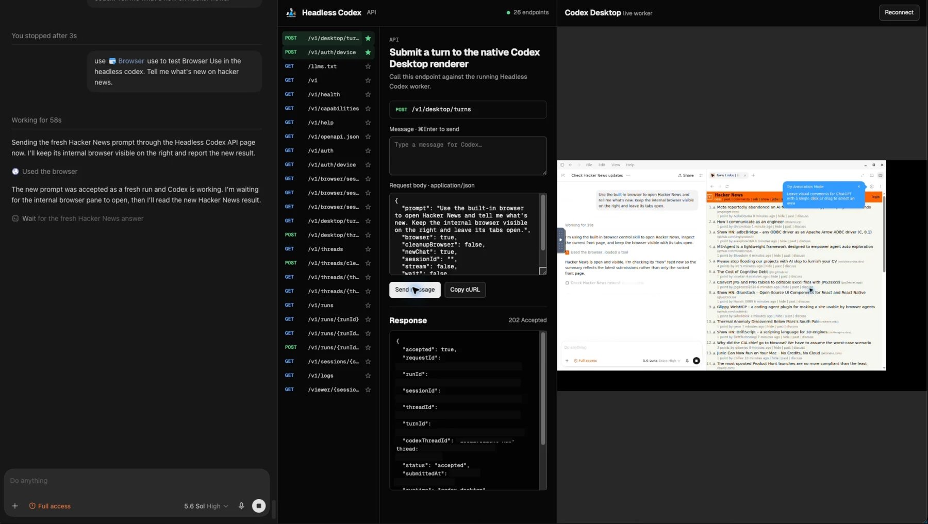Select the POST /v1/desktop/thr… endpoint row
Screen dimensions: 928x524
[328, 235]
